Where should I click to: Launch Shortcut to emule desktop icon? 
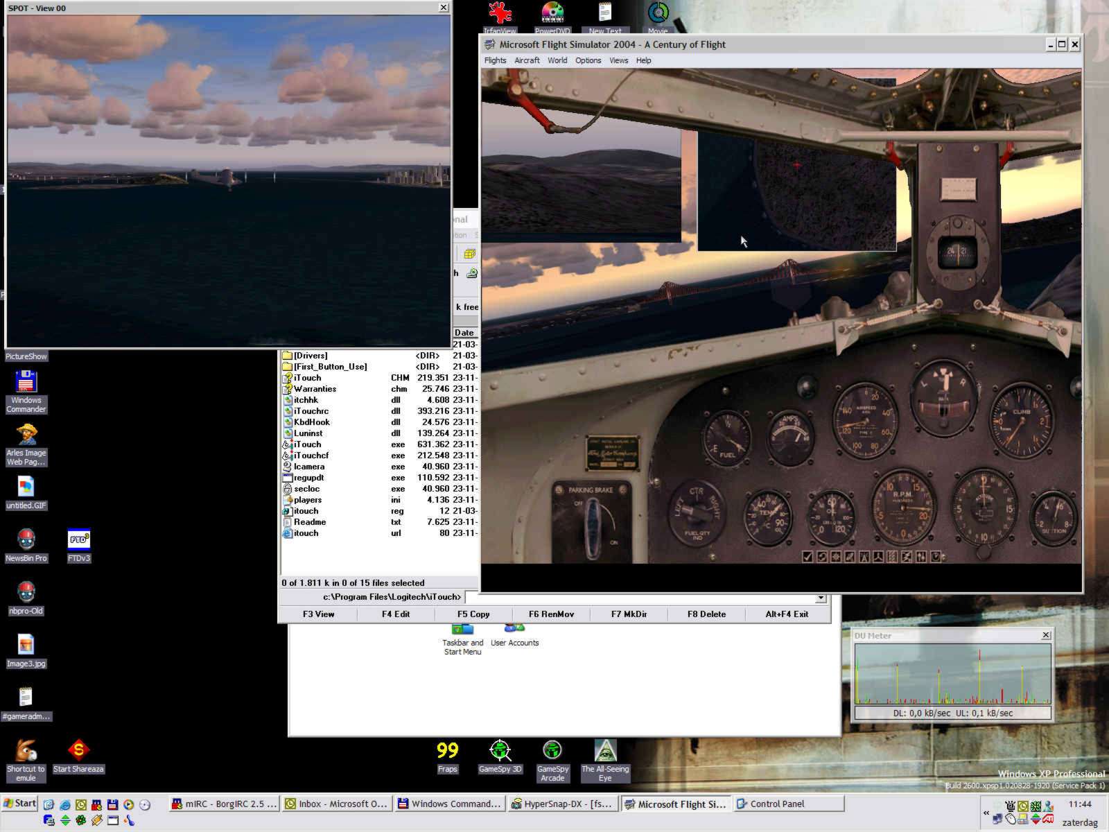pos(26,761)
